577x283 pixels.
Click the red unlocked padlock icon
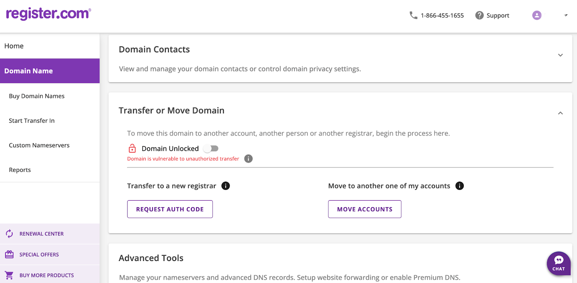coord(132,148)
